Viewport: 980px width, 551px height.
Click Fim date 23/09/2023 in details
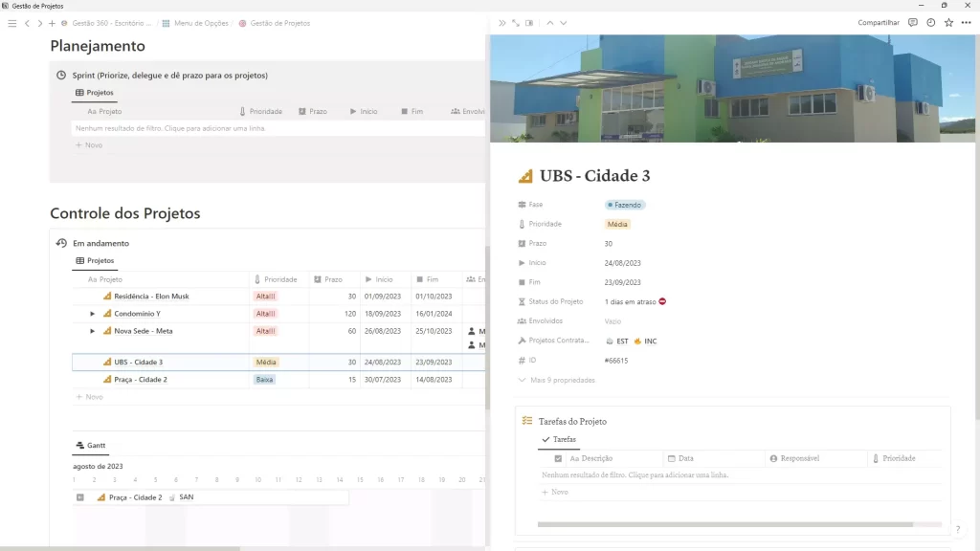click(622, 282)
